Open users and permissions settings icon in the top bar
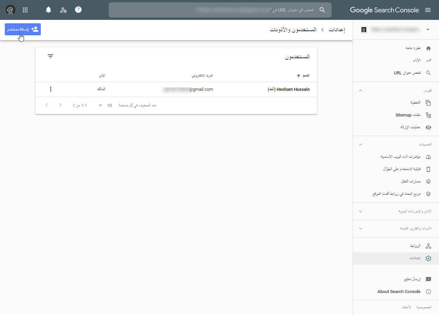The width and height of the screenshot is (439, 315). click(x=63, y=10)
